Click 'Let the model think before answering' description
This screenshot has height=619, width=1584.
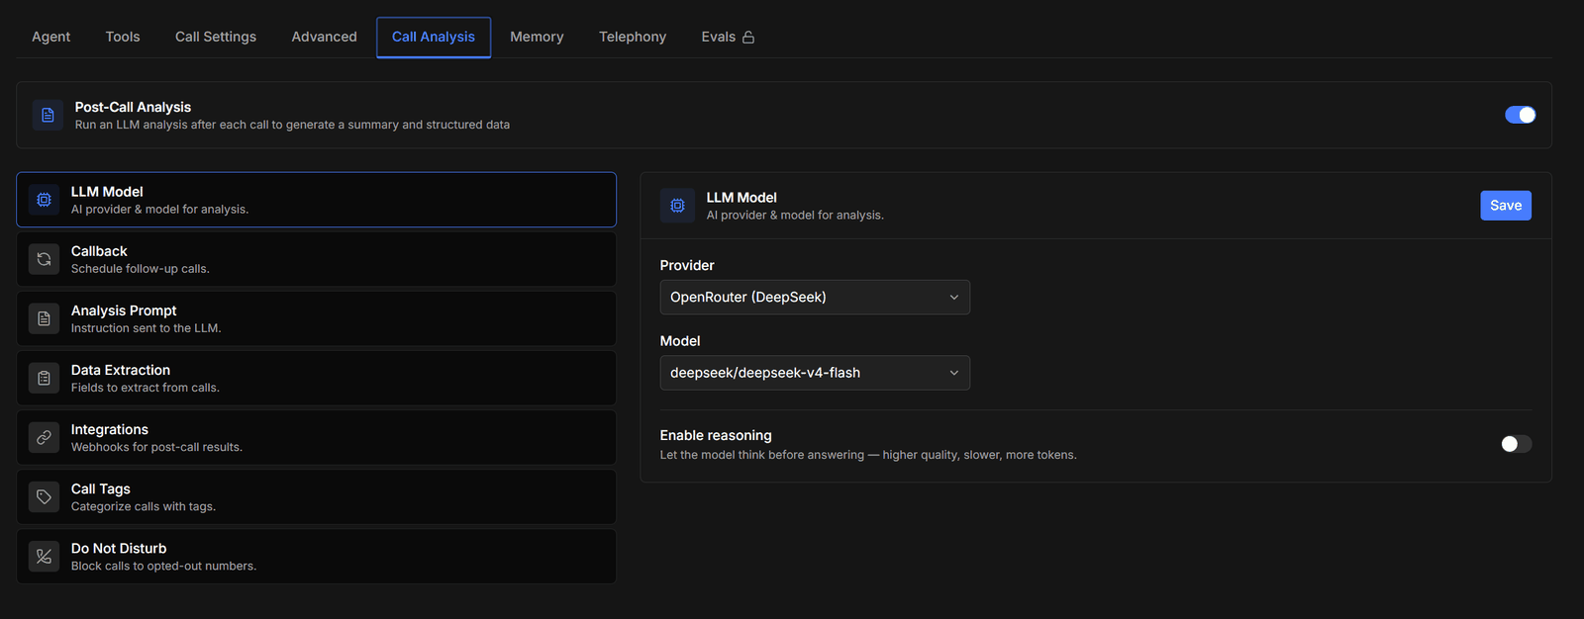click(868, 455)
